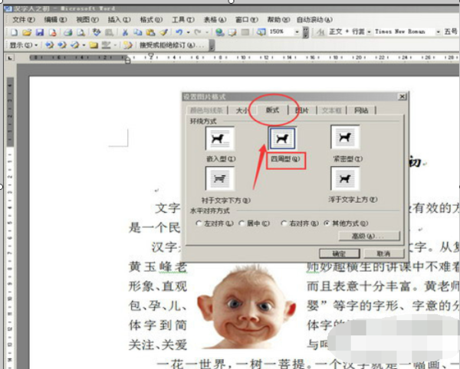Screen dimensions: 460x369
Task: Click the Cut scissors icon
Action: (125, 32)
